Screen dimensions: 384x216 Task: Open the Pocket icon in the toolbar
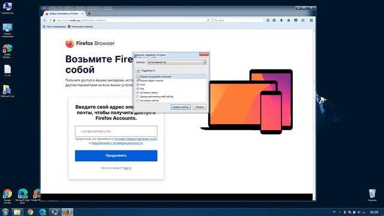296,20
